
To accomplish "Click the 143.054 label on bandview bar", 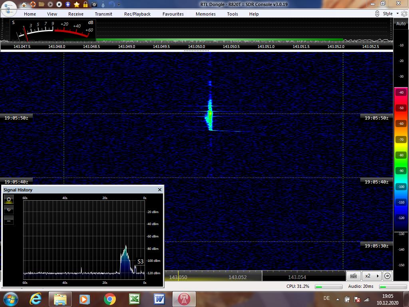I will 297,277.
